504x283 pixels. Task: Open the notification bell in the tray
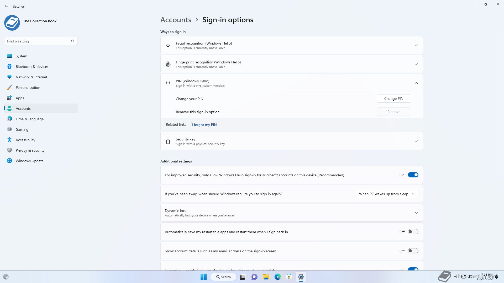(x=497, y=277)
